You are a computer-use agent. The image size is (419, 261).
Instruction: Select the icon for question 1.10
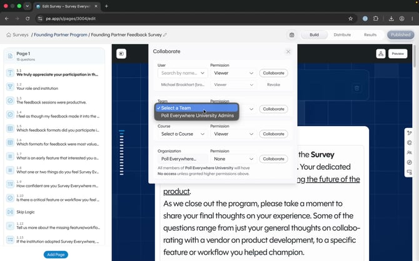10,198
